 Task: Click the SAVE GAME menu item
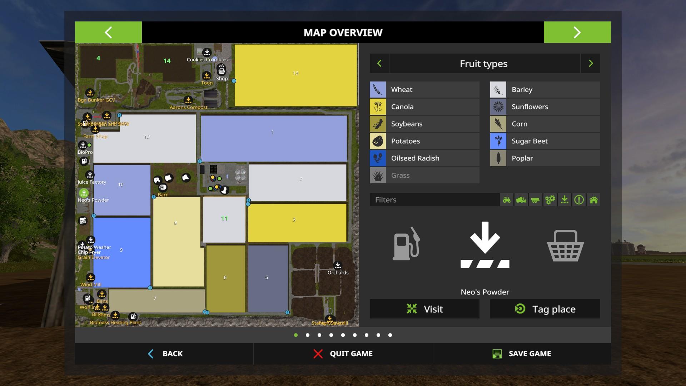(x=521, y=354)
